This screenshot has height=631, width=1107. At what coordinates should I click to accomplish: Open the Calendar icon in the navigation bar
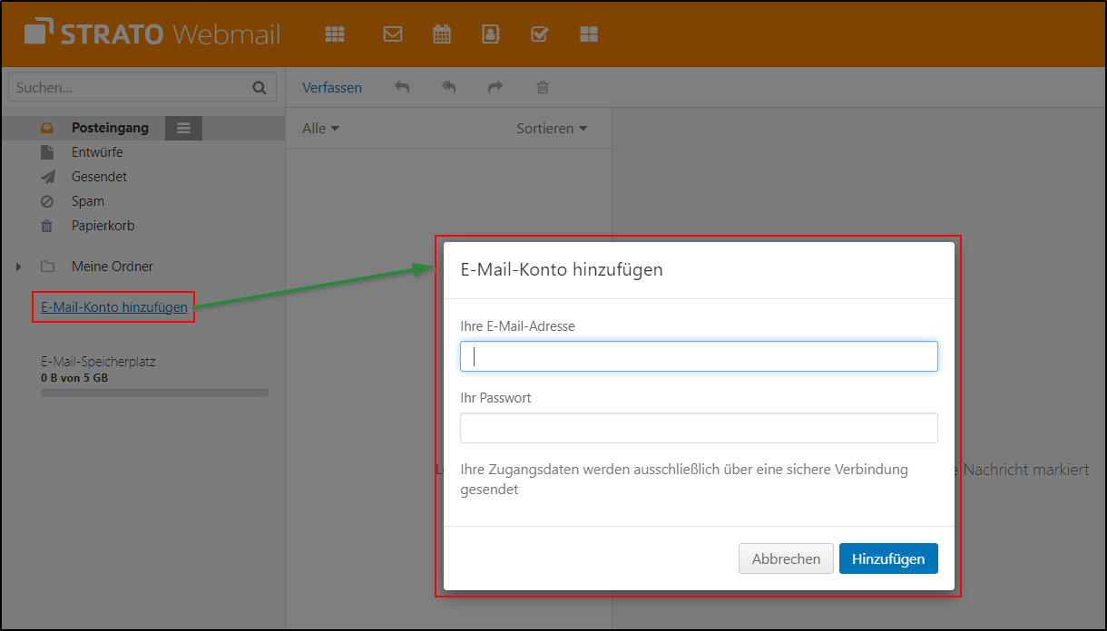[x=441, y=34]
